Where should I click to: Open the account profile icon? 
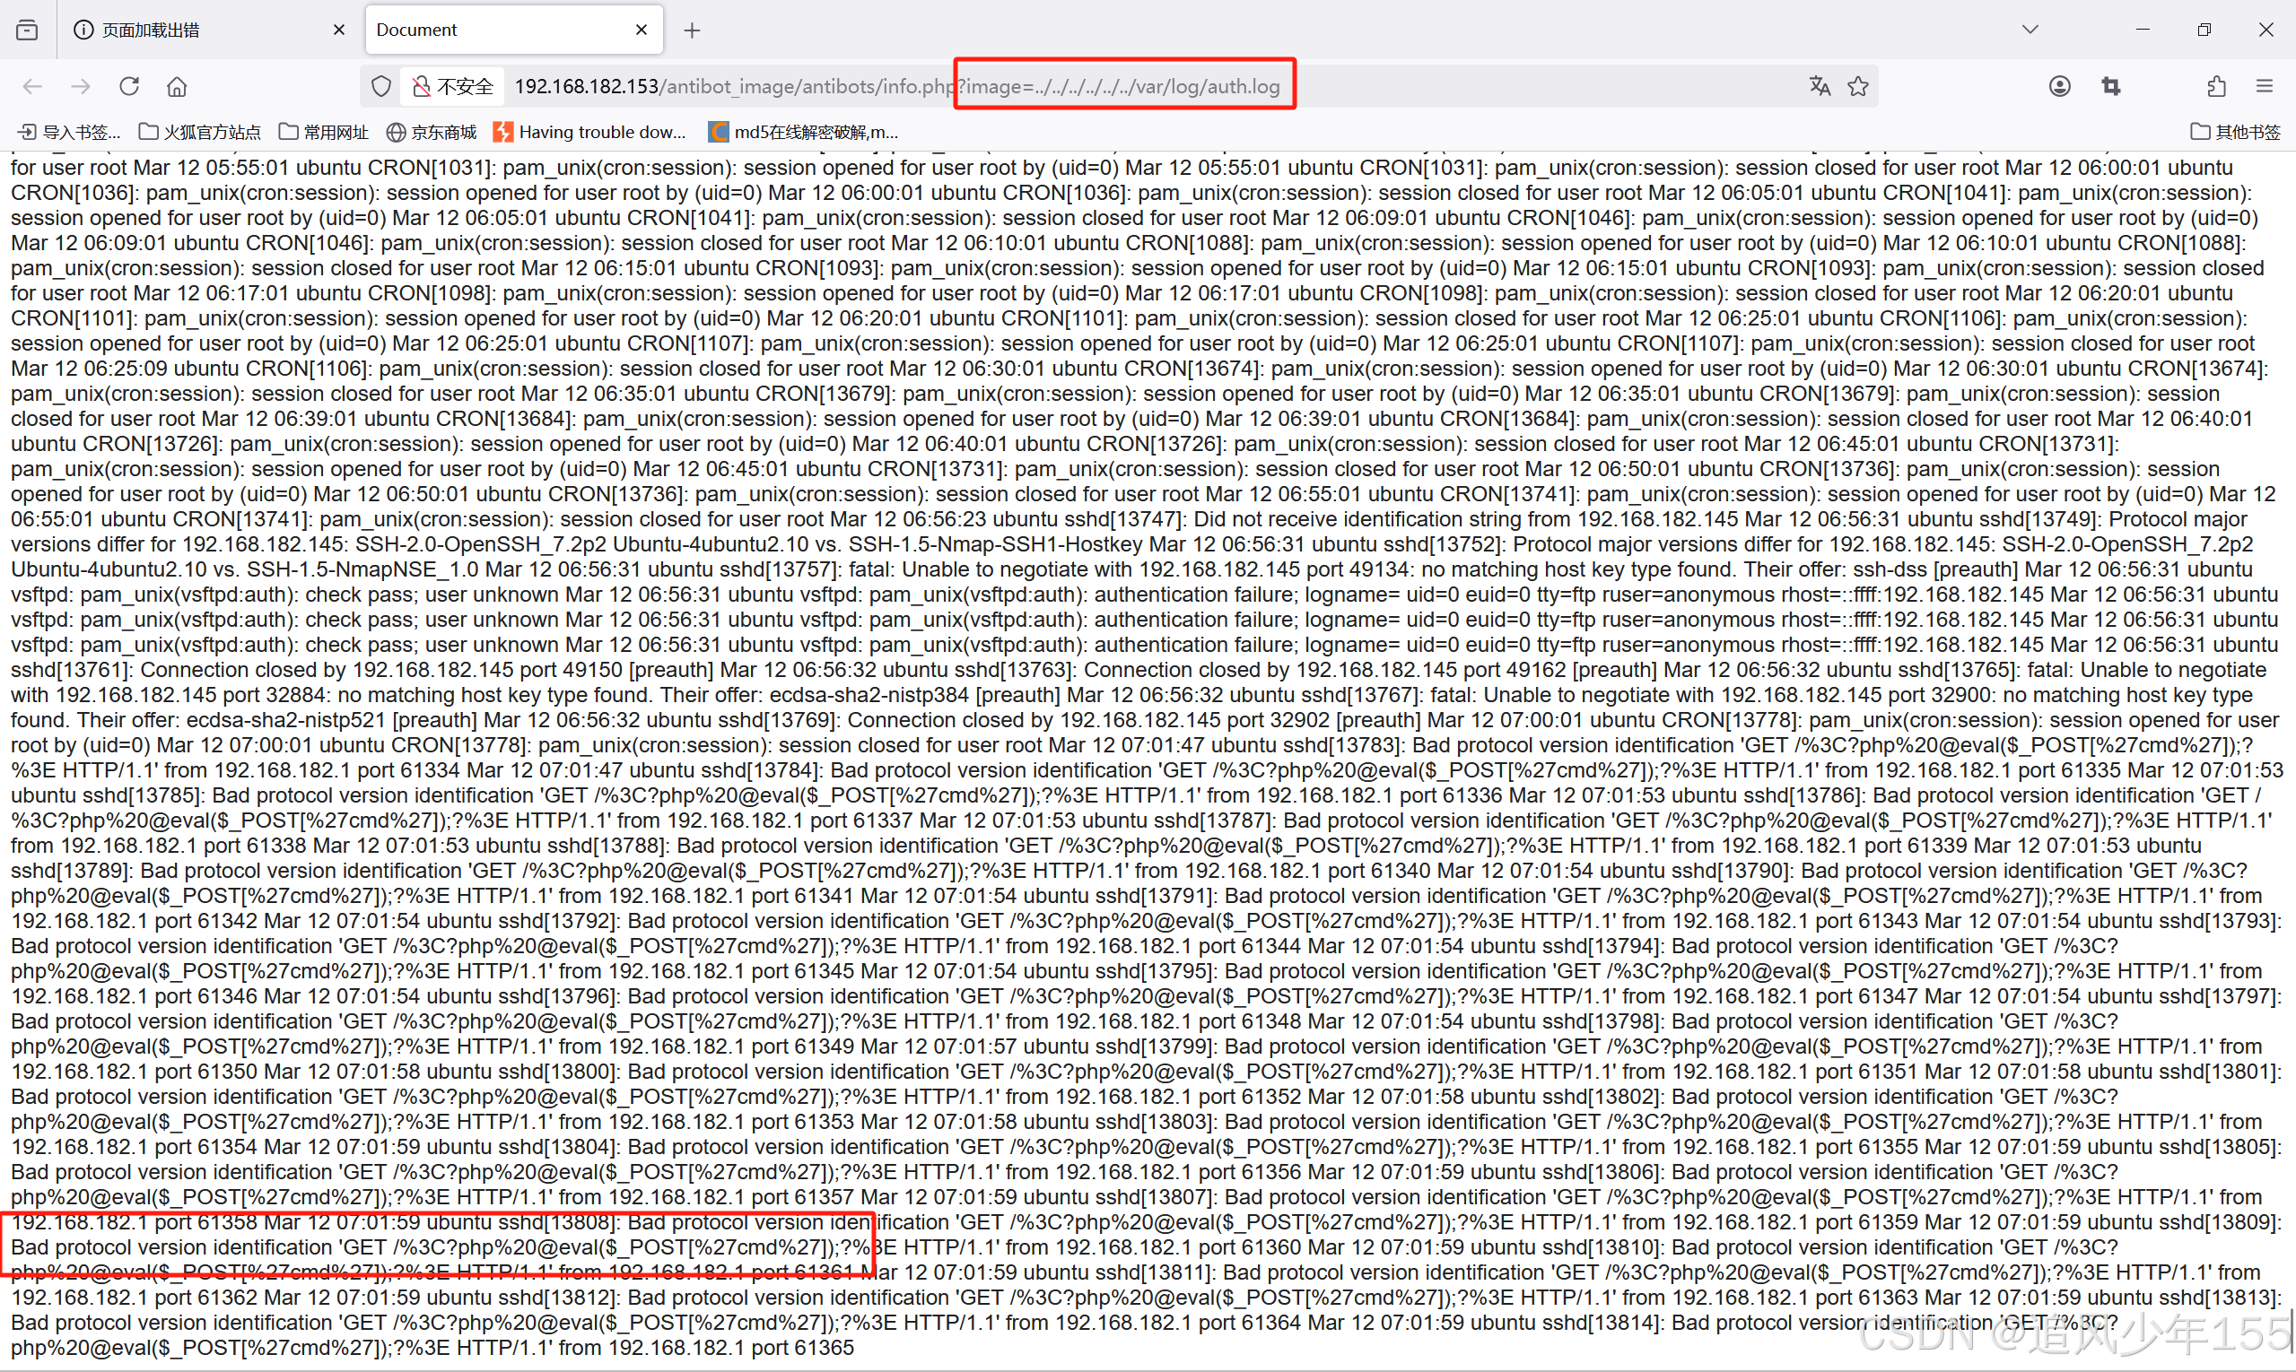(x=2059, y=86)
